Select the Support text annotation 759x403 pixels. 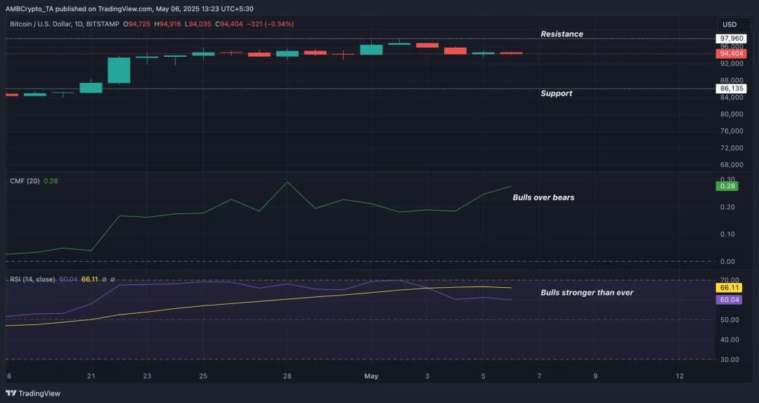click(x=556, y=93)
